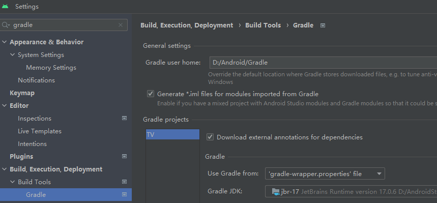Screen dimensions: 437x203
Task: Toggle the Generate *.iml files checkbox
Action: tap(151, 94)
